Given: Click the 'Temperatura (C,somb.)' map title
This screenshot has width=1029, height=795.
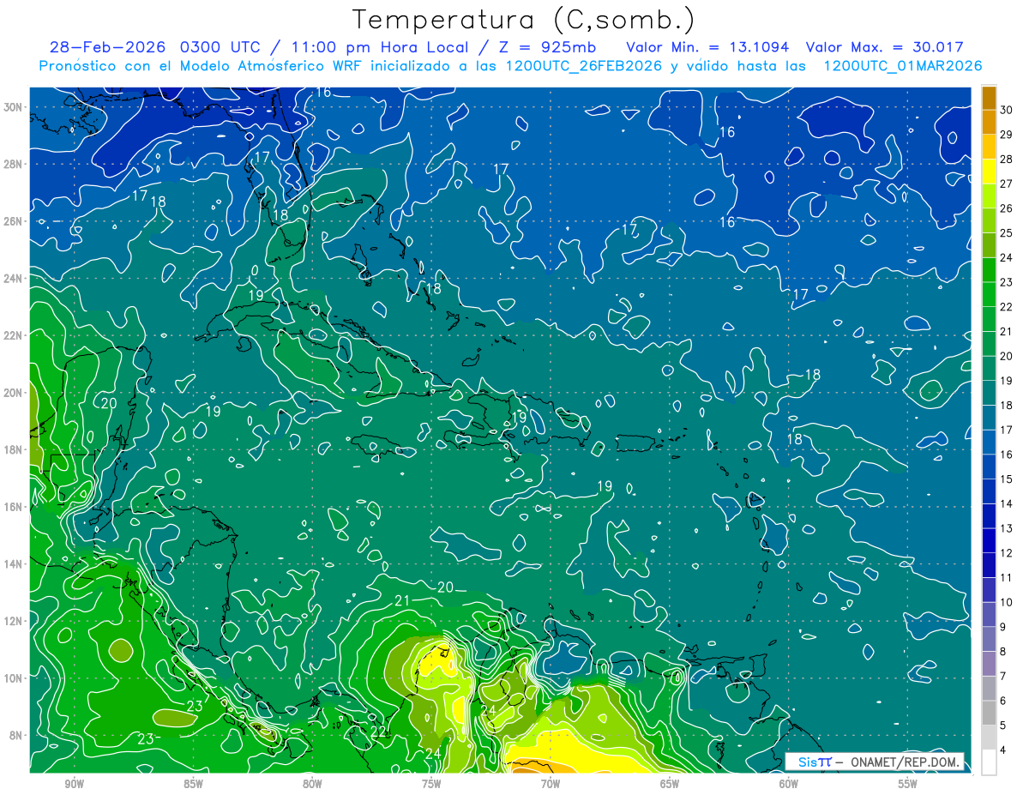Looking at the screenshot, I should tap(524, 20).
